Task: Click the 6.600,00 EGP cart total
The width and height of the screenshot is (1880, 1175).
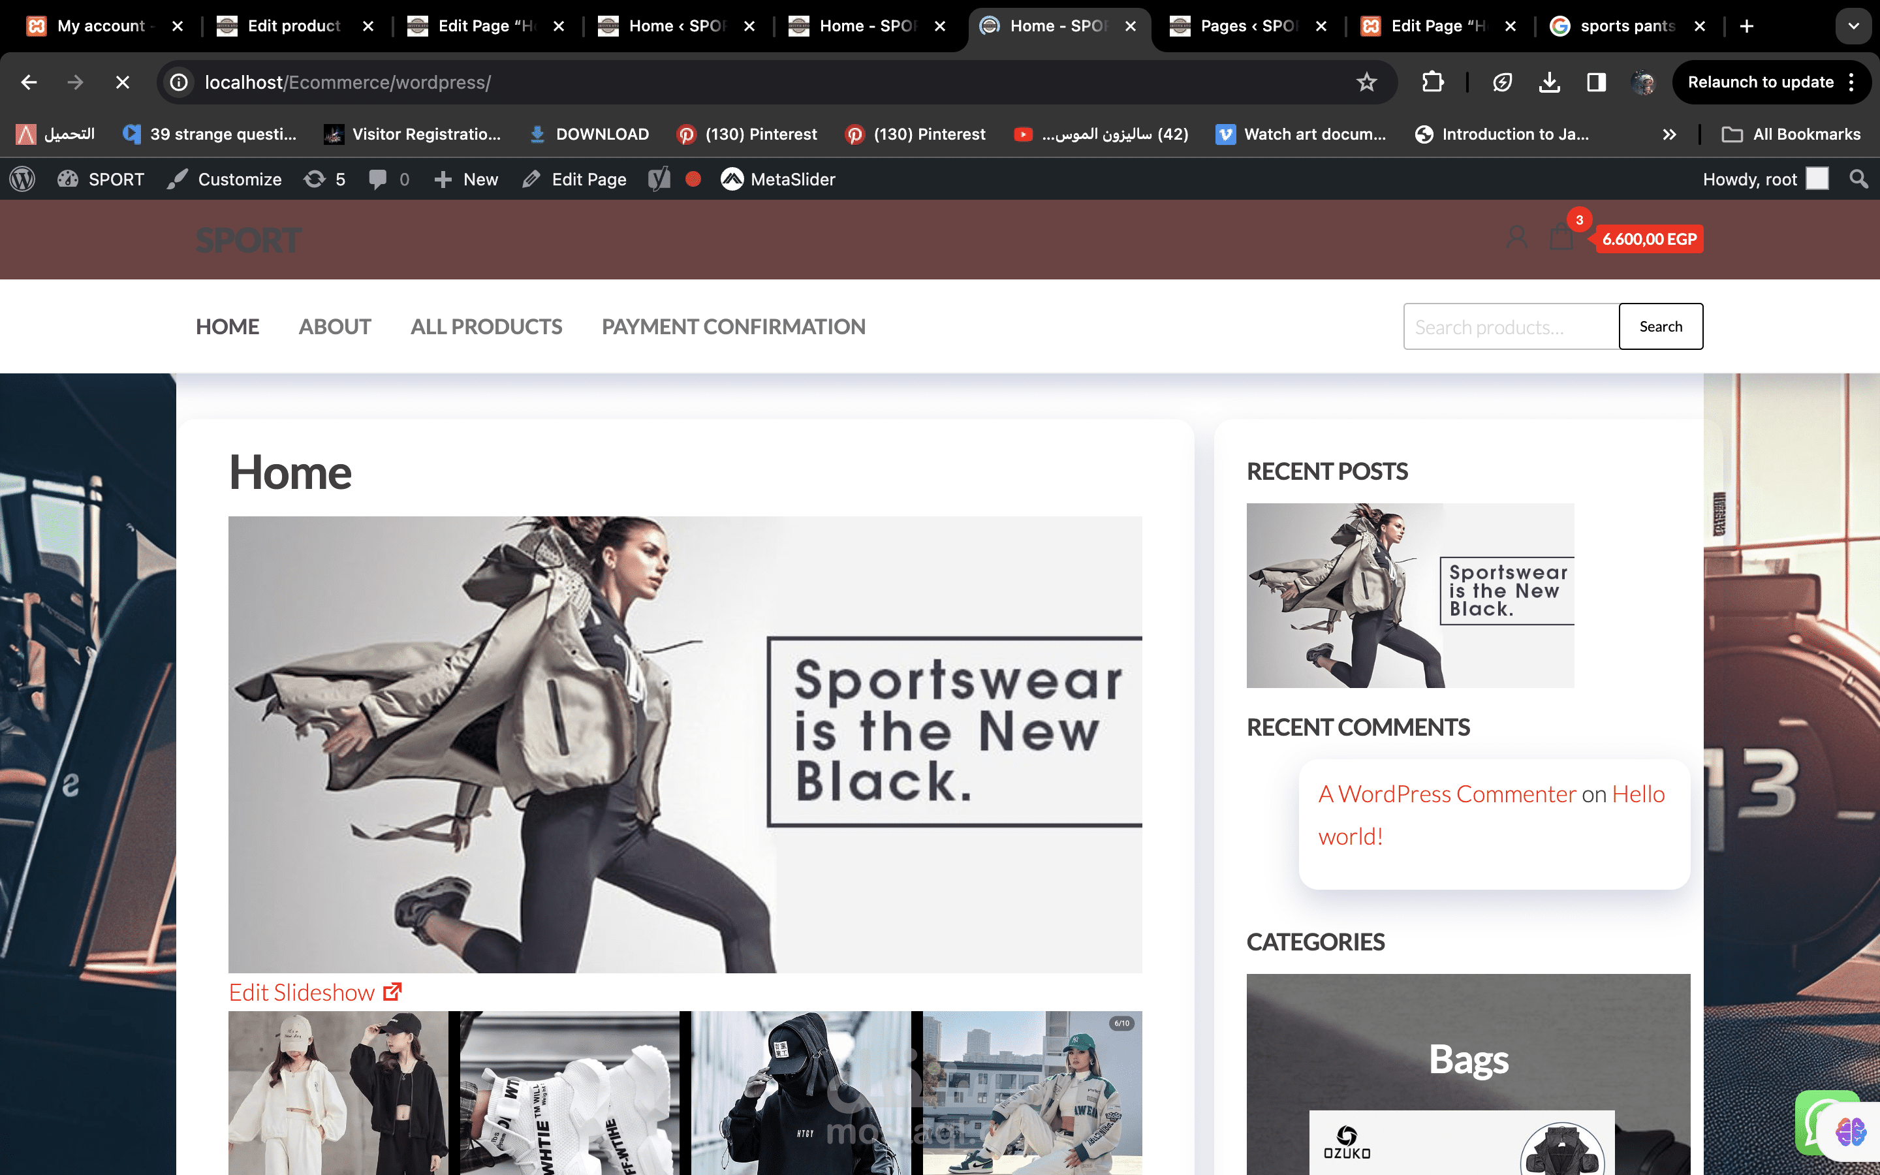Action: coord(1648,240)
